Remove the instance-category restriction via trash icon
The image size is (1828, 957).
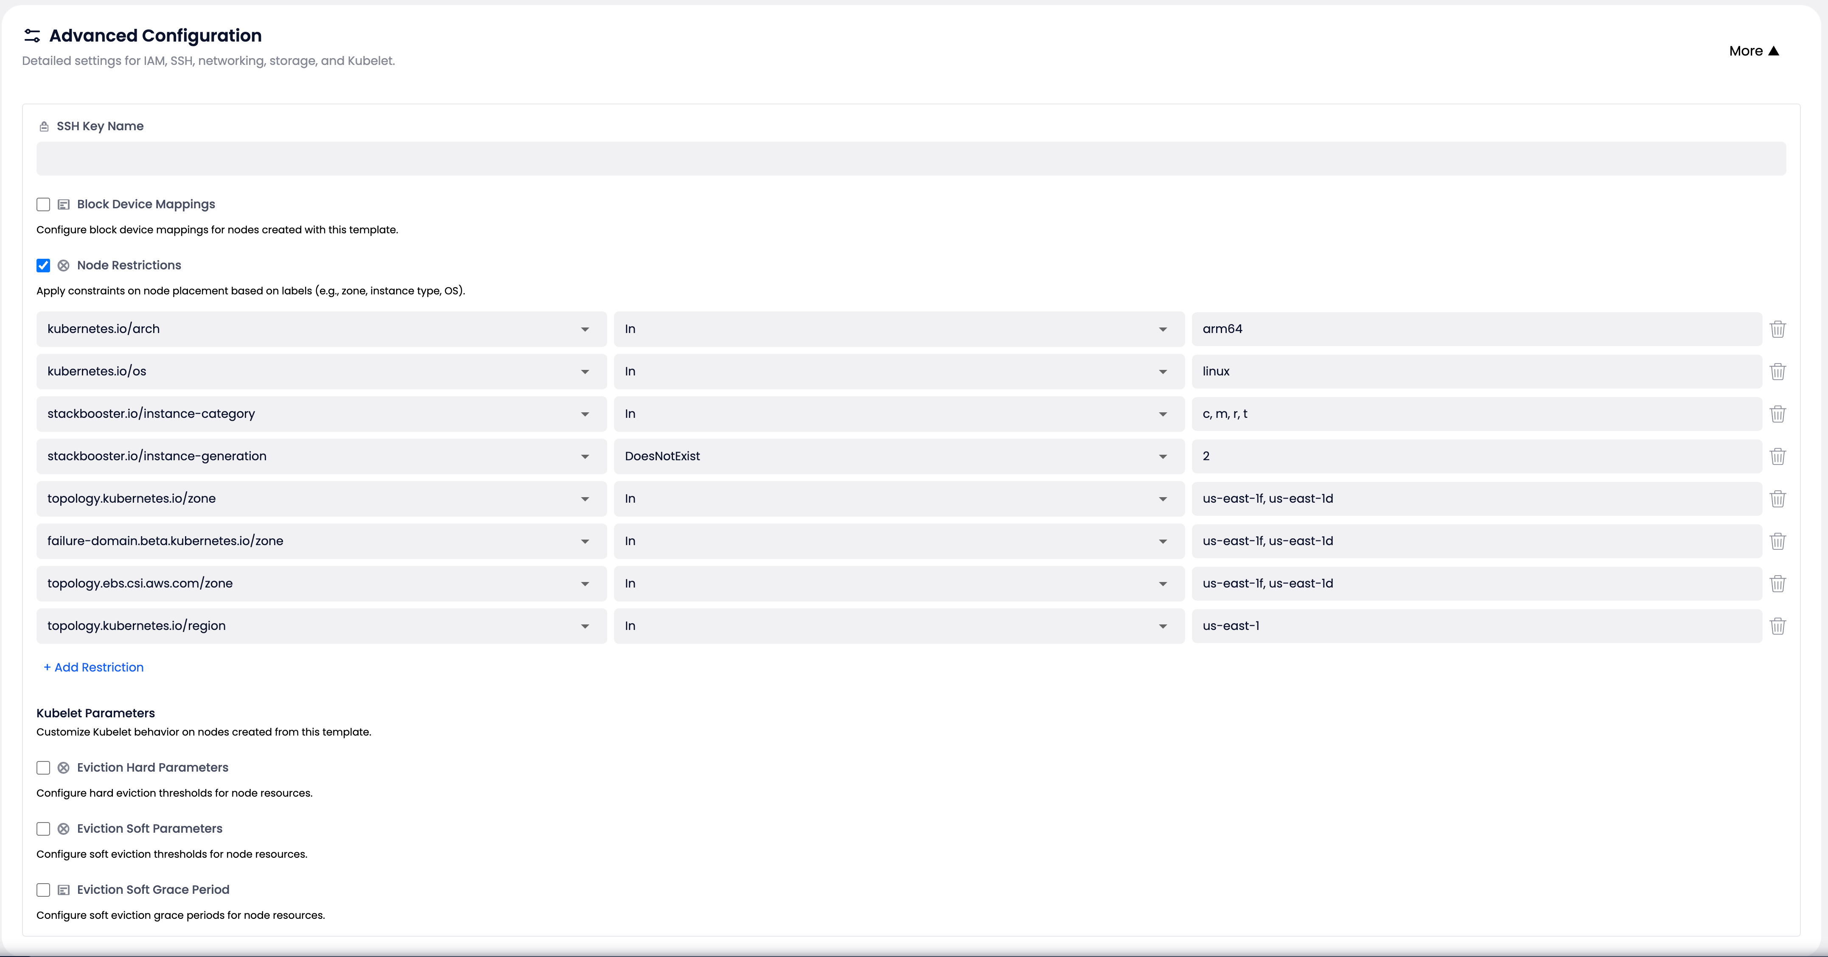1777,414
